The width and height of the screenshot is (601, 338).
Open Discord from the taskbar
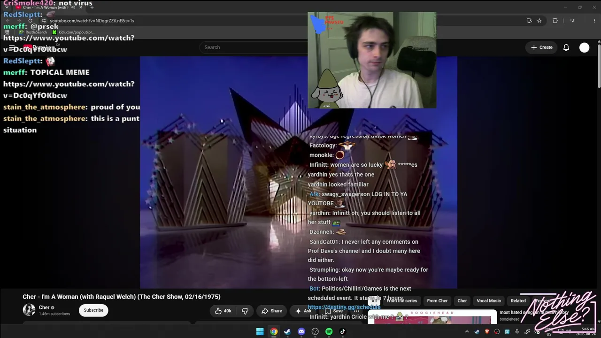click(x=301, y=331)
